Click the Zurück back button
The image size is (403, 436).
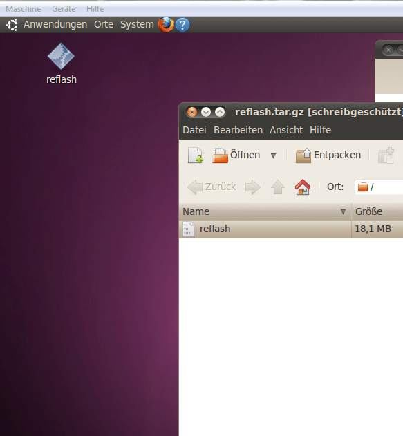point(212,187)
